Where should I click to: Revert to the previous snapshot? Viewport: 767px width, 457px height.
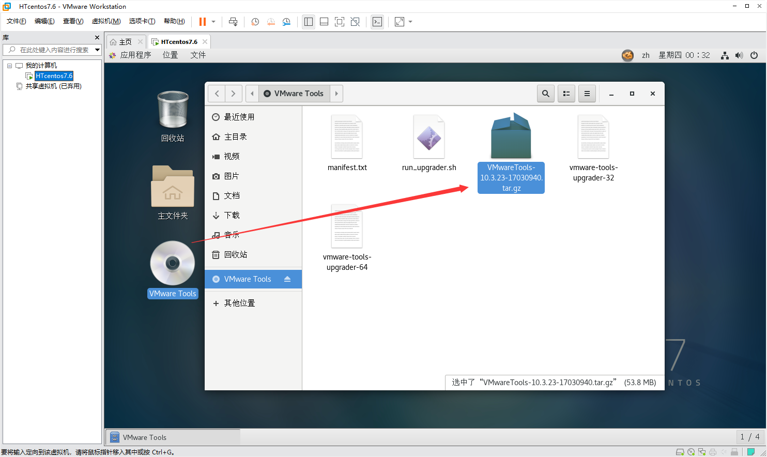click(271, 22)
